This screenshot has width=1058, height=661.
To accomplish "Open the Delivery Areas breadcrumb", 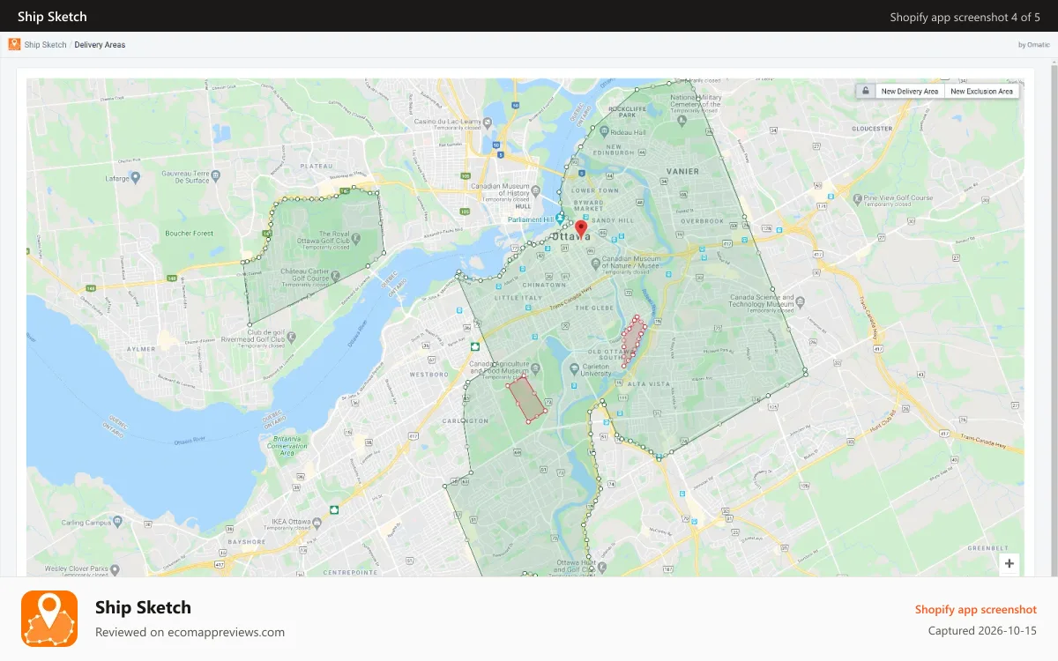I will pyautogui.click(x=100, y=45).
